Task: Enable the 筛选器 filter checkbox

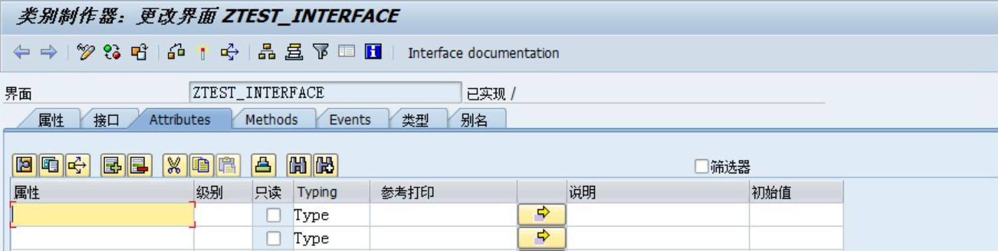Action: (701, 167)
